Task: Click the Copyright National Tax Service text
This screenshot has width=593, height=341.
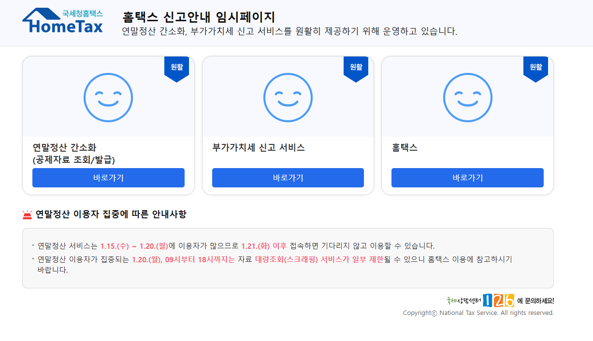Action: coord(478,313)
